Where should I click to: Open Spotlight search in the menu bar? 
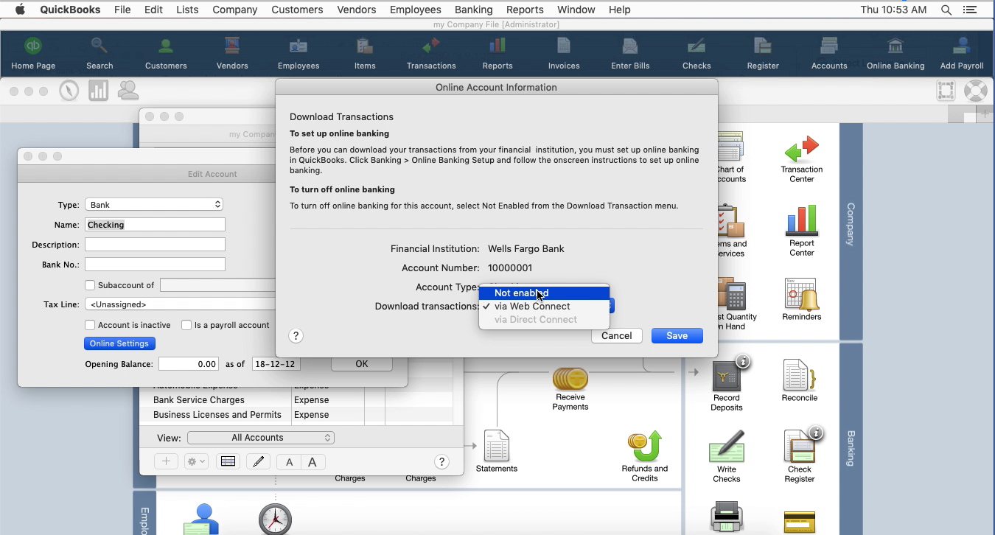pyautogui.click(x=946, y=10)
